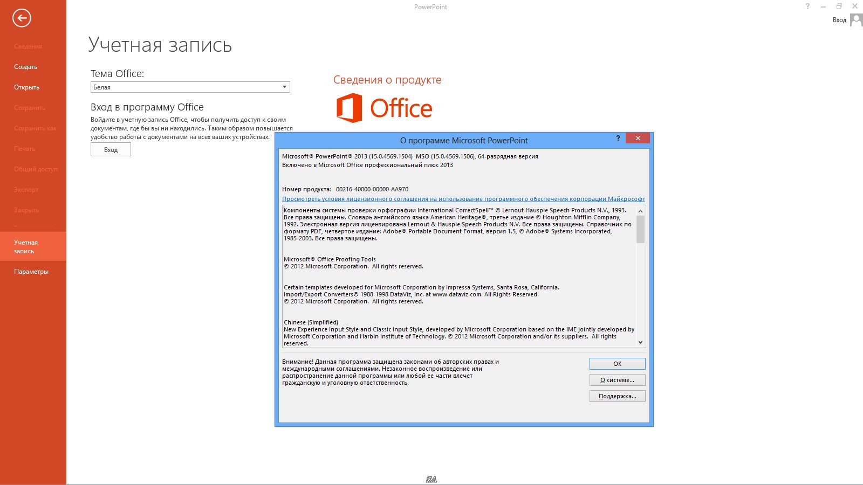
Task: Minimize the PowerPoint window
Action: (x=823, y=6)
